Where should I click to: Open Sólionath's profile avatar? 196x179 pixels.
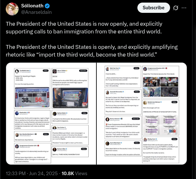(12, 9)
